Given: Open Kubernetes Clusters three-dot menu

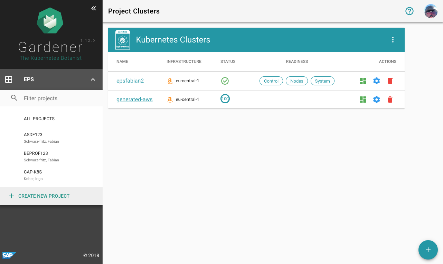Looking at the screenshot, I should (x=393, y=40).
